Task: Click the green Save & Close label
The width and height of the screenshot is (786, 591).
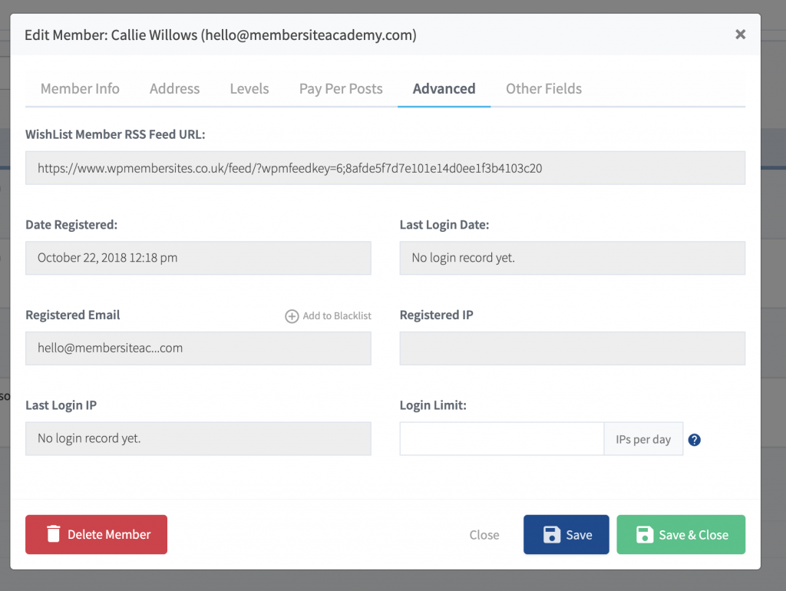Action: (694, 535)
